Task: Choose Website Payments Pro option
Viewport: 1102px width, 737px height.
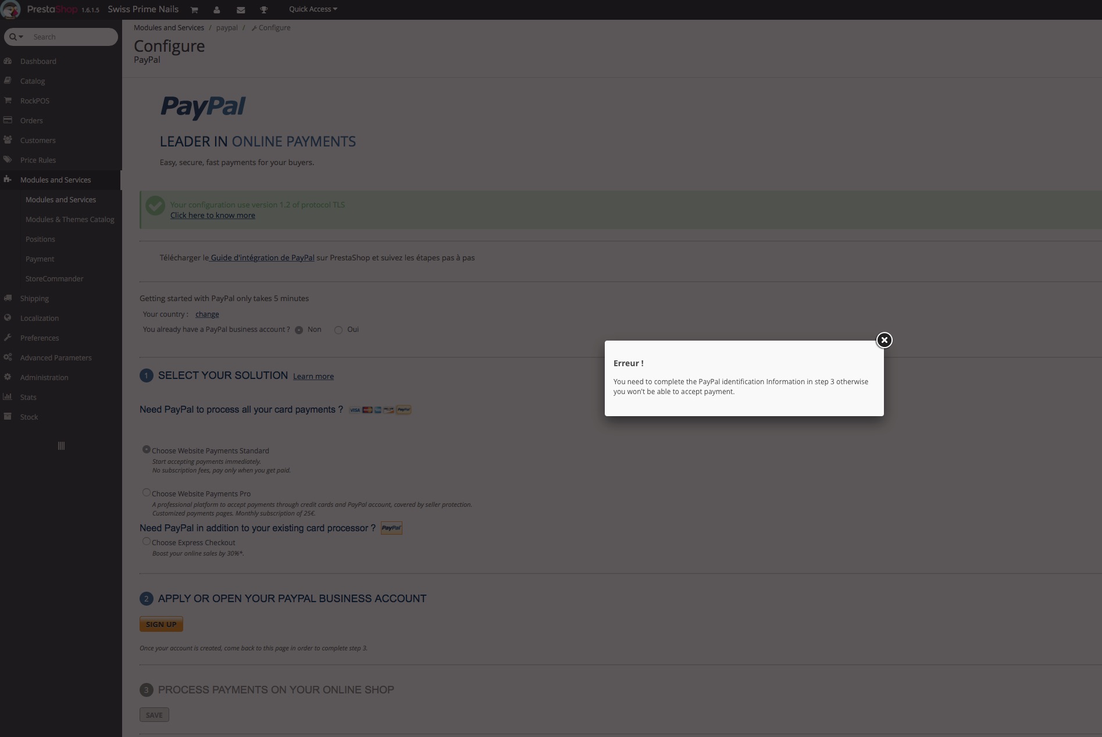Action: 147,492
